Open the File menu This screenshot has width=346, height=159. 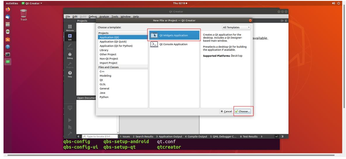tap(68, 17)
